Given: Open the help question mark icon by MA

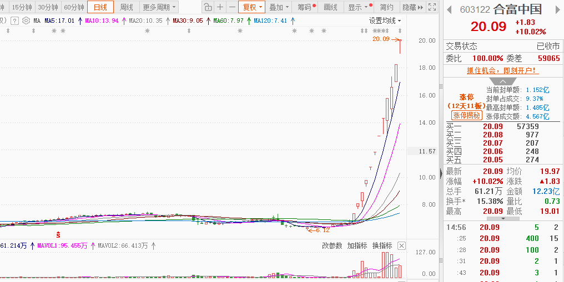Looking at the screenshot, I should (x=15, y=21).
